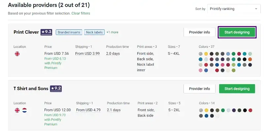Start designing with T Shirt and Sons

[237, 89]
